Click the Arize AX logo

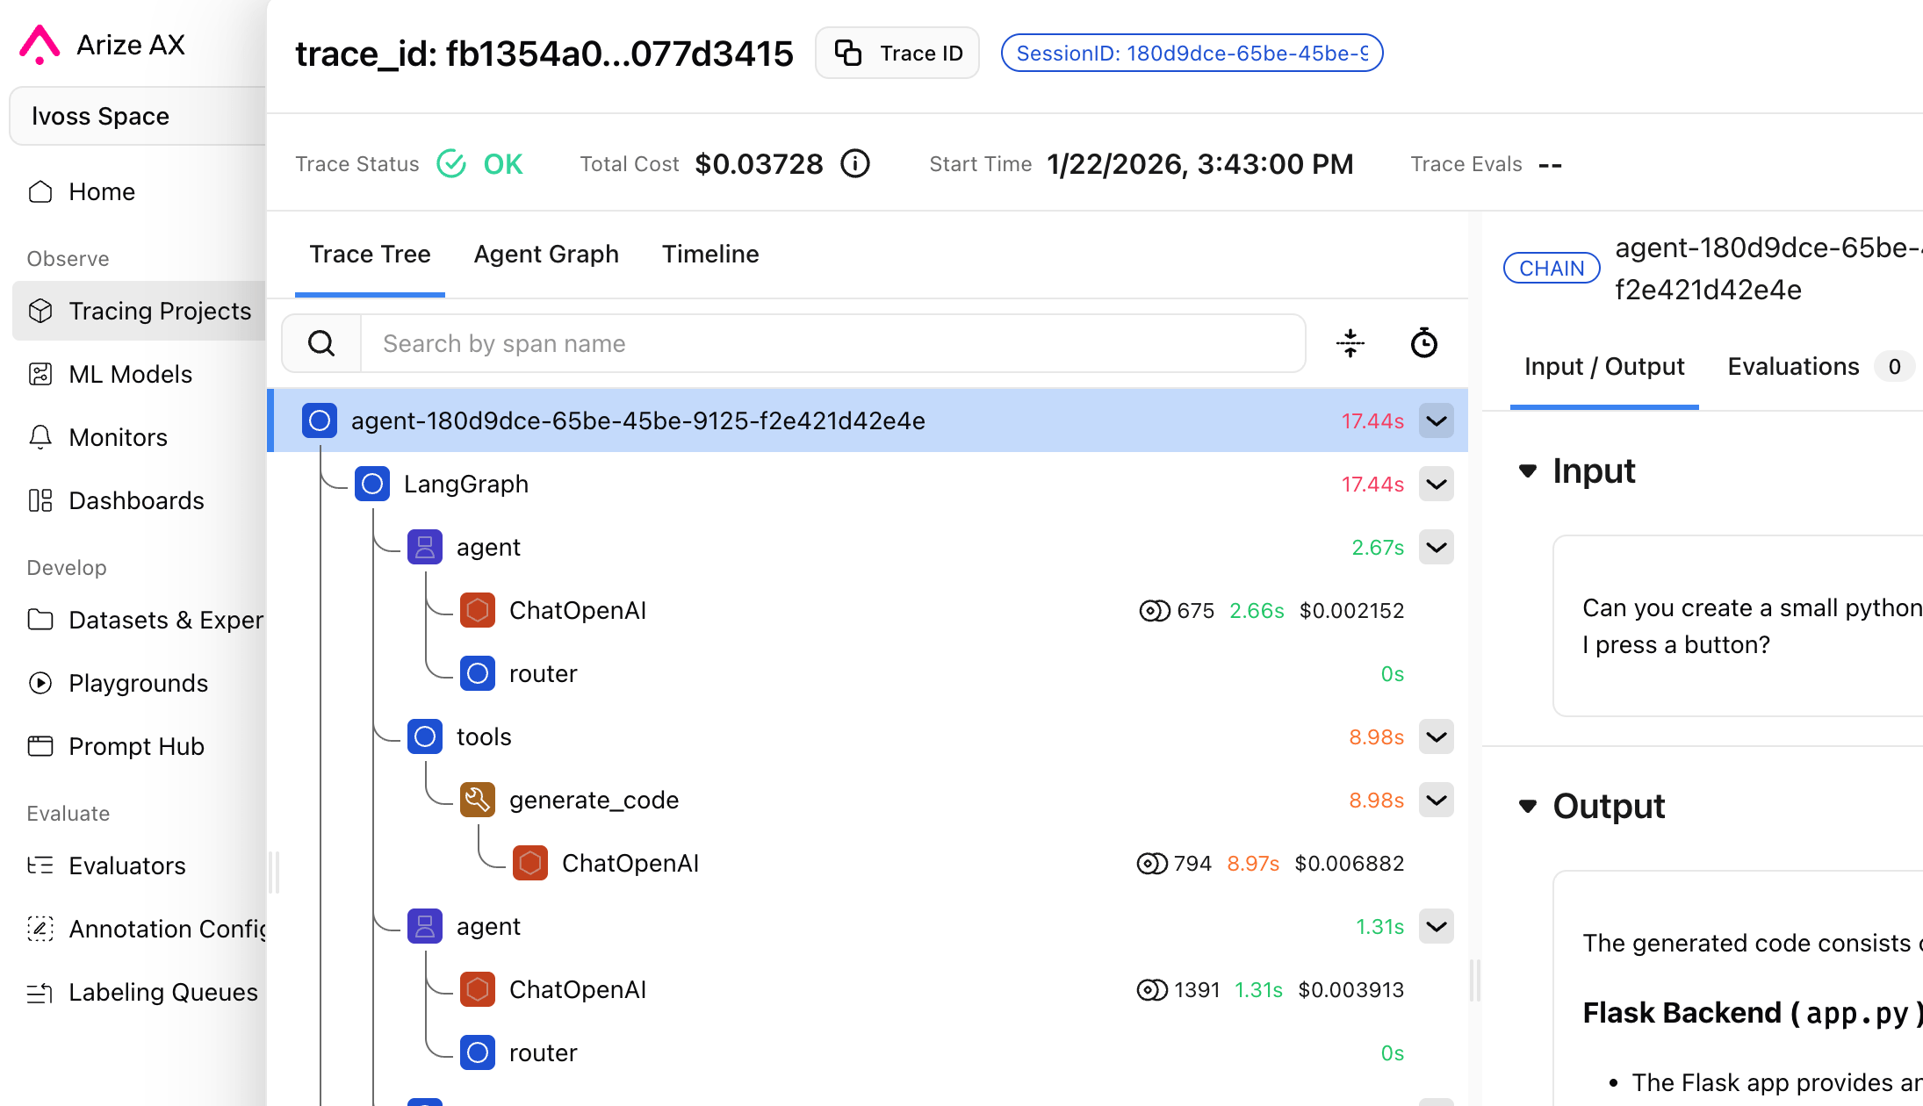click(x=40, y=45)
